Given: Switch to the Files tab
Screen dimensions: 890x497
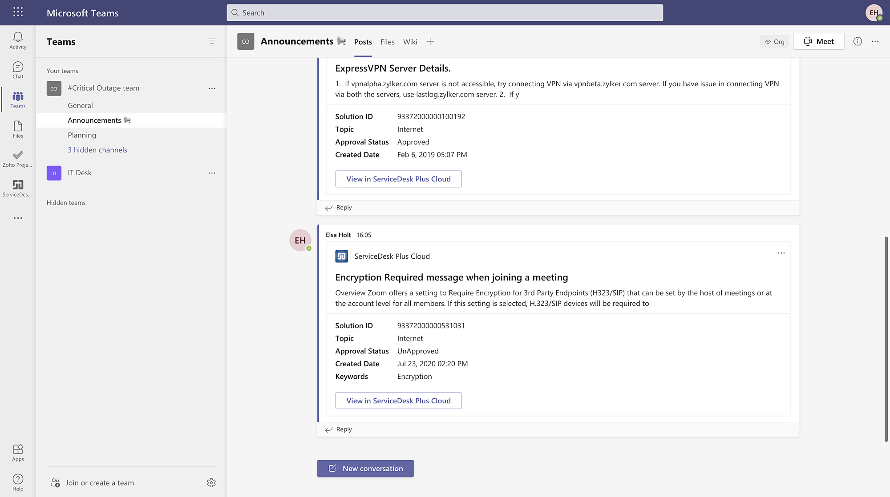Looking at the screenshot, I should [x=388, y=42].
